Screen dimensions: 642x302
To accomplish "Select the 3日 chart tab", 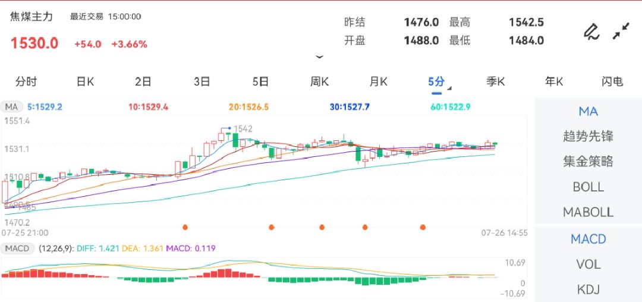I will tap(202, 81).
